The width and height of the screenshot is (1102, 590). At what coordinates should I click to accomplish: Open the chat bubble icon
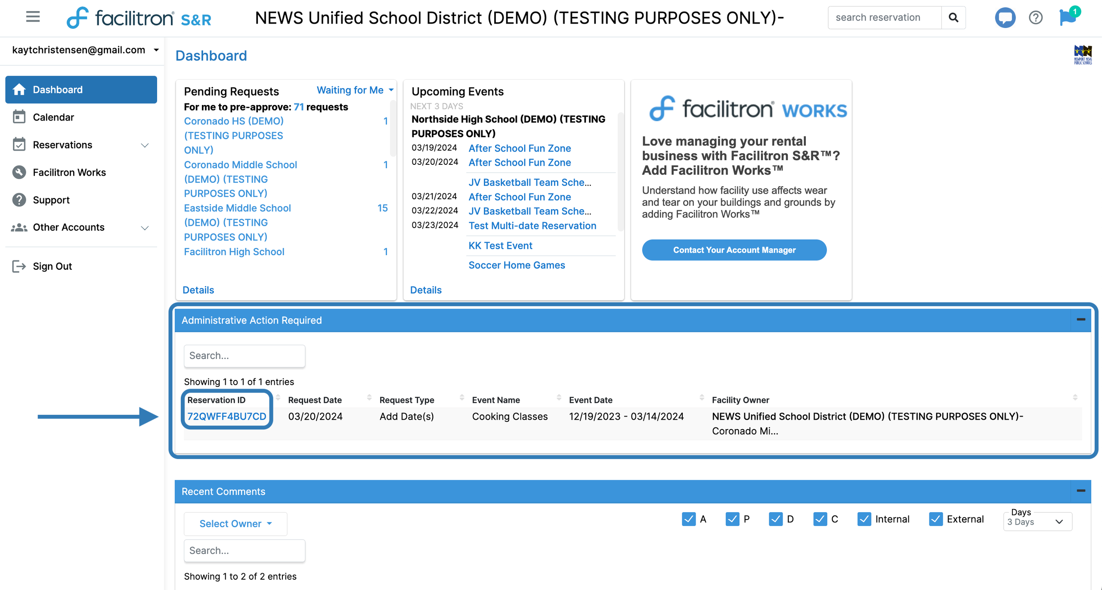pyautogui.click(x=1005, y=18)
